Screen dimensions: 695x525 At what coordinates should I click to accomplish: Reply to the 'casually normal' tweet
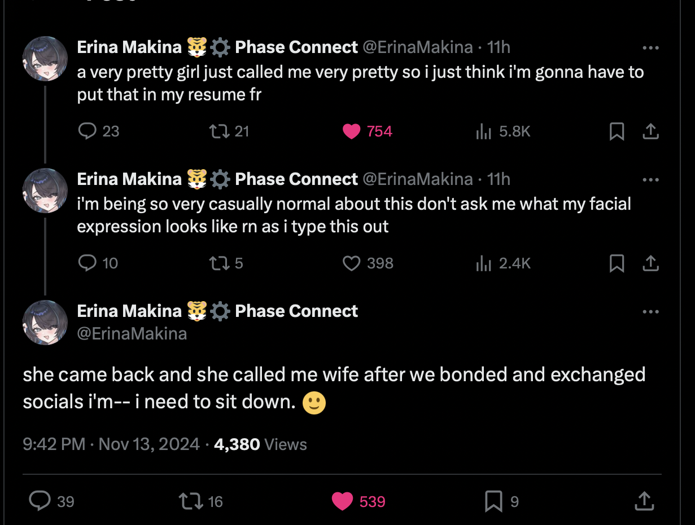87,263
